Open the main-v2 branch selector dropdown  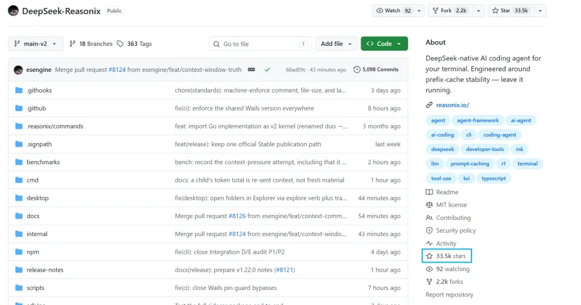[x=36, y=43]
